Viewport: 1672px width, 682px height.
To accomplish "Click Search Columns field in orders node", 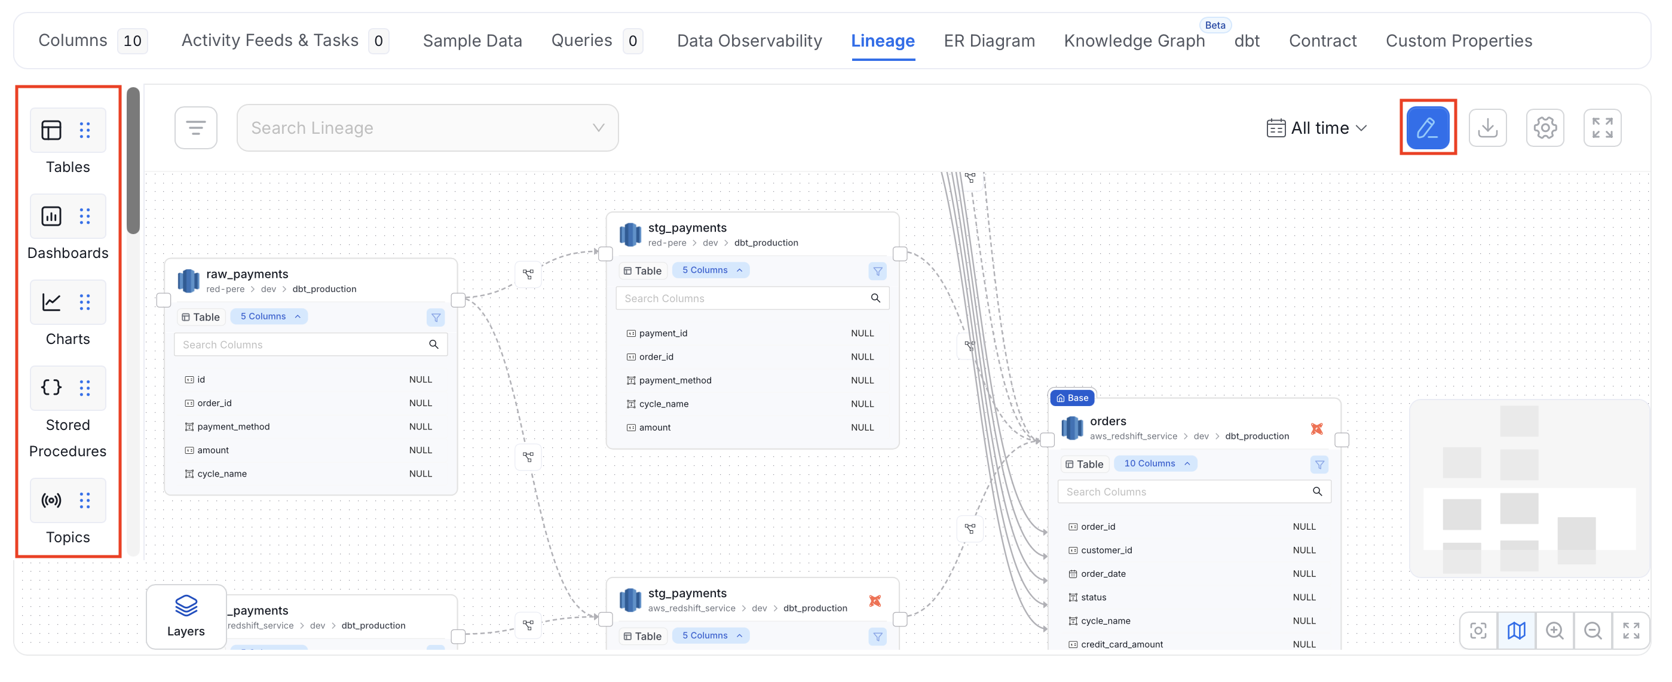I will coord(1195,492).
